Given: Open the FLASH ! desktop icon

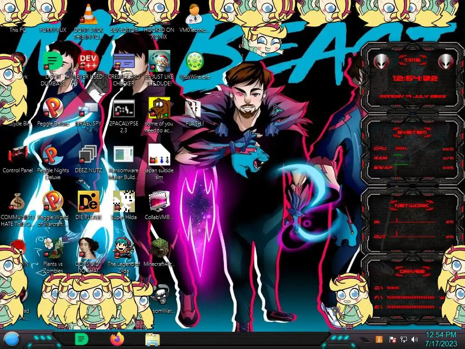Looking at the screenshot, I should tap(194, 113).
